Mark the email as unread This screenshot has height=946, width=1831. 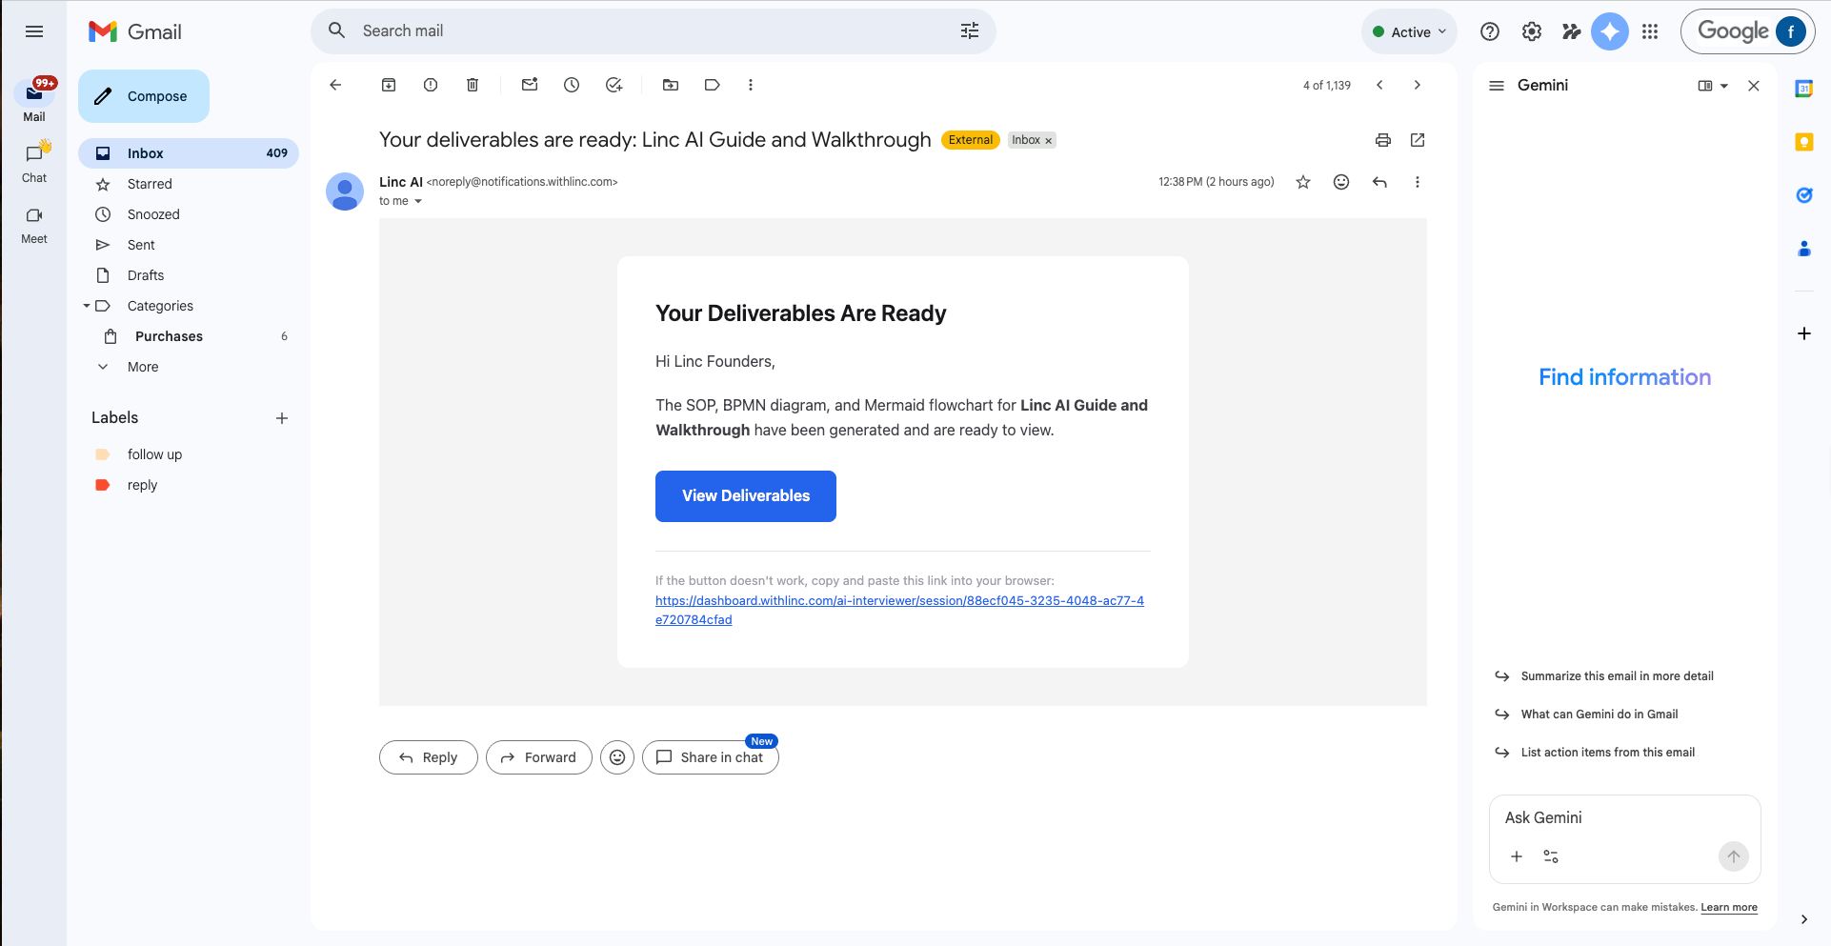[530, 85]
